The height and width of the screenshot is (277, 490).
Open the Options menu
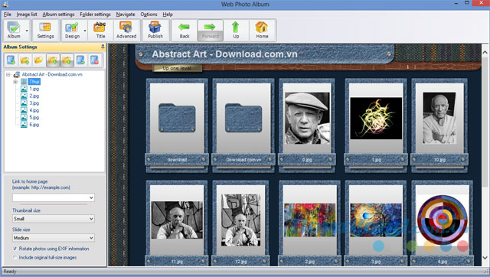click(x=149, y=15)
